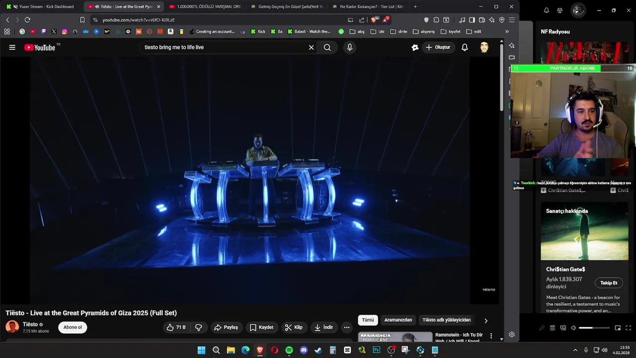Dislike the Tiësto video
Viewport: 636px width, 358px height.
pos(199,327)
